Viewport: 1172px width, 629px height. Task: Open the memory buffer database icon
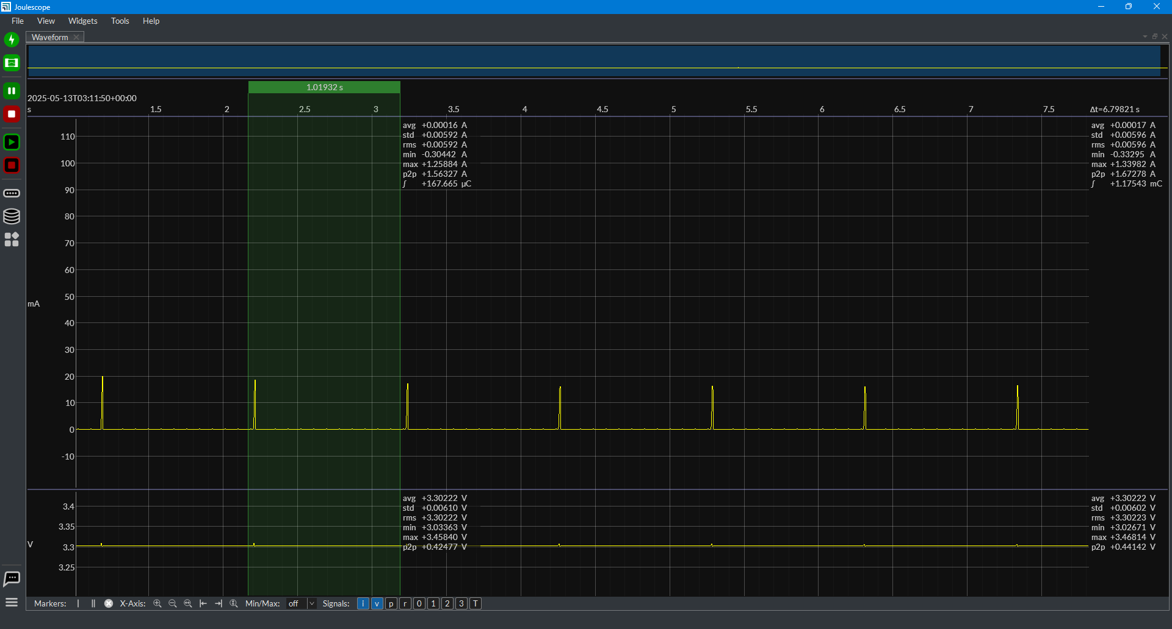point(12,216)
